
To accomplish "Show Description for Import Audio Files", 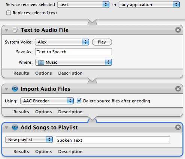I will (x=70, y=112).
